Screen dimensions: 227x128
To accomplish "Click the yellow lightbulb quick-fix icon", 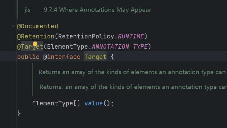I will click(x=35, y=44).
